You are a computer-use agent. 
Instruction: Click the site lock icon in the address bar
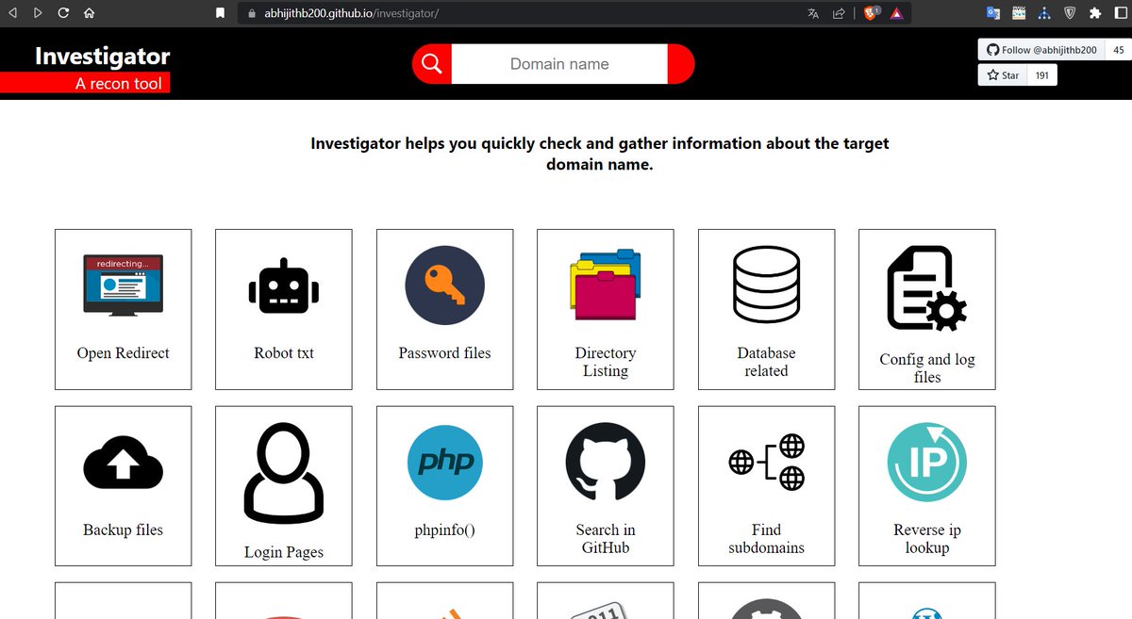(x=250, y=14)
